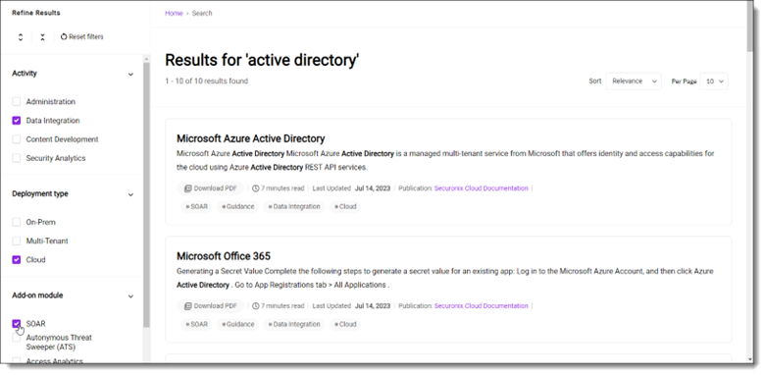Click clock icon on Azure result read time
This screenshot has width=765, height=375.
click(256, 188)
